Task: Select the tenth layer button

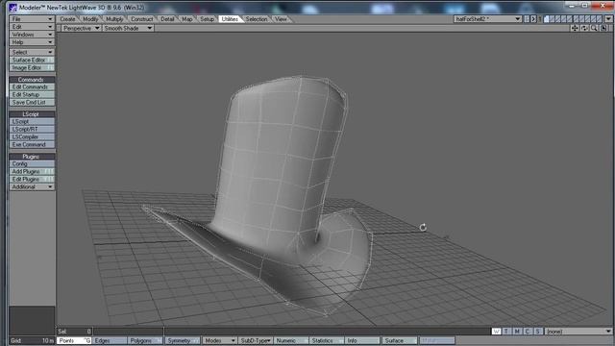Action: coord(599,19)
